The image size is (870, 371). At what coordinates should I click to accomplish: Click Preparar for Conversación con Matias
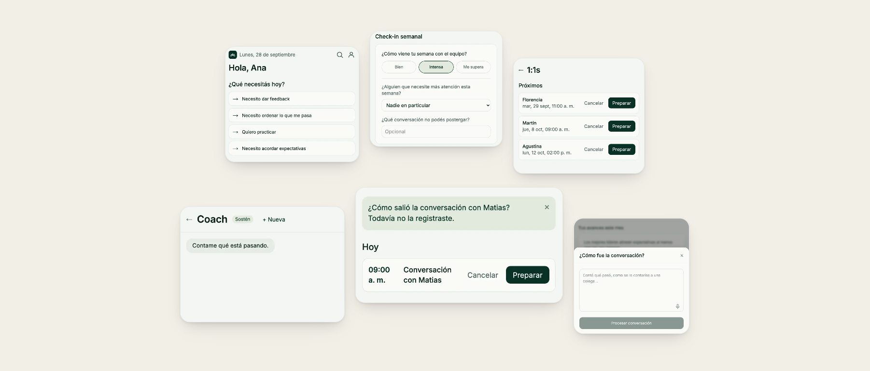527,275
